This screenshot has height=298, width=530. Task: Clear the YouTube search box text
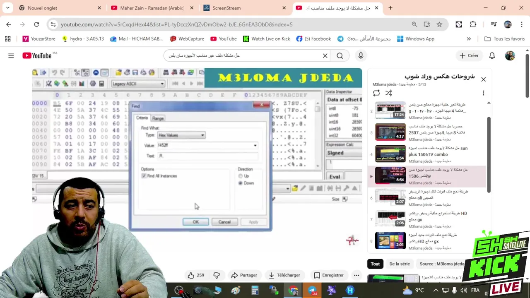click(x=325, y=55)
